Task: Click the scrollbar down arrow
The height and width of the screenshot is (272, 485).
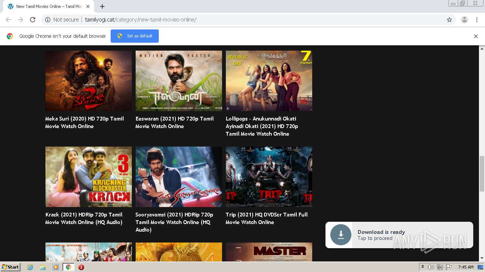Action: coord(482,258)
